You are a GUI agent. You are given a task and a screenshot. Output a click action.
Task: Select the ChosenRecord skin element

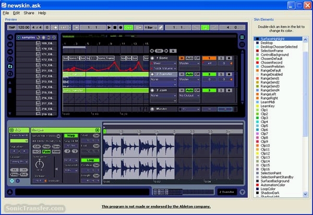tap(271, 63)
